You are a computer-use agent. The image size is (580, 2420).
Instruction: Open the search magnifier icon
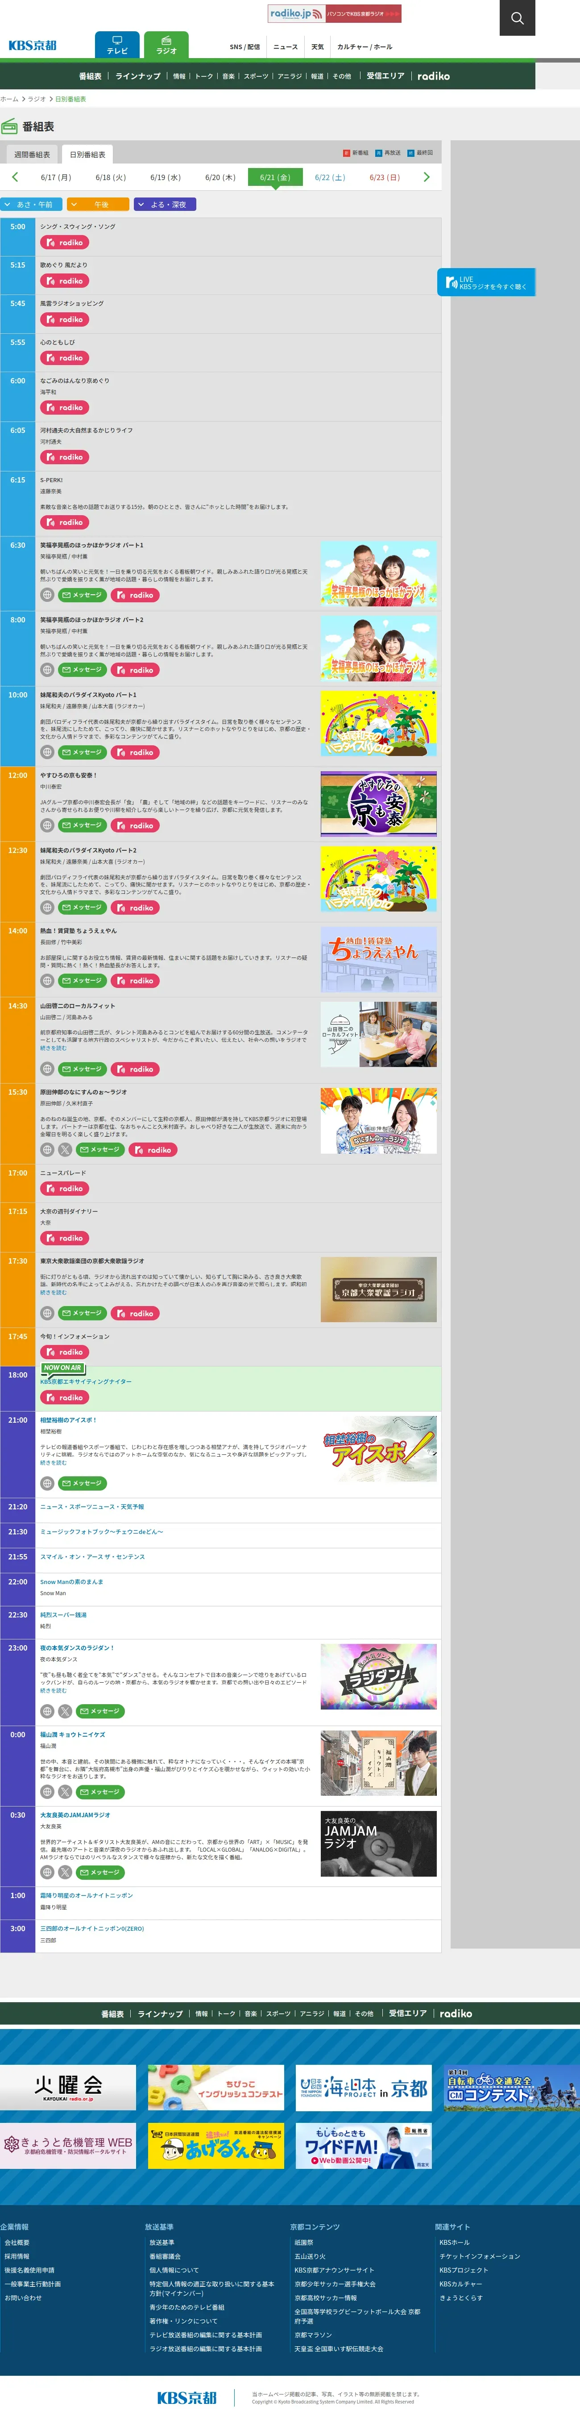pos(517,18)
